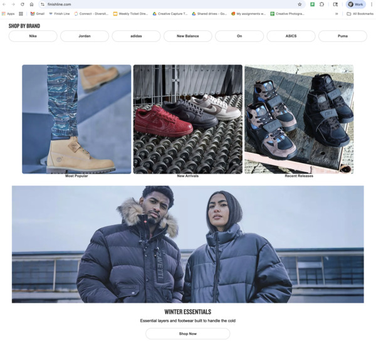Open the Connect - Diversit... bookmark
This screenshot has width=376, height=343.
tap(91, 14)
